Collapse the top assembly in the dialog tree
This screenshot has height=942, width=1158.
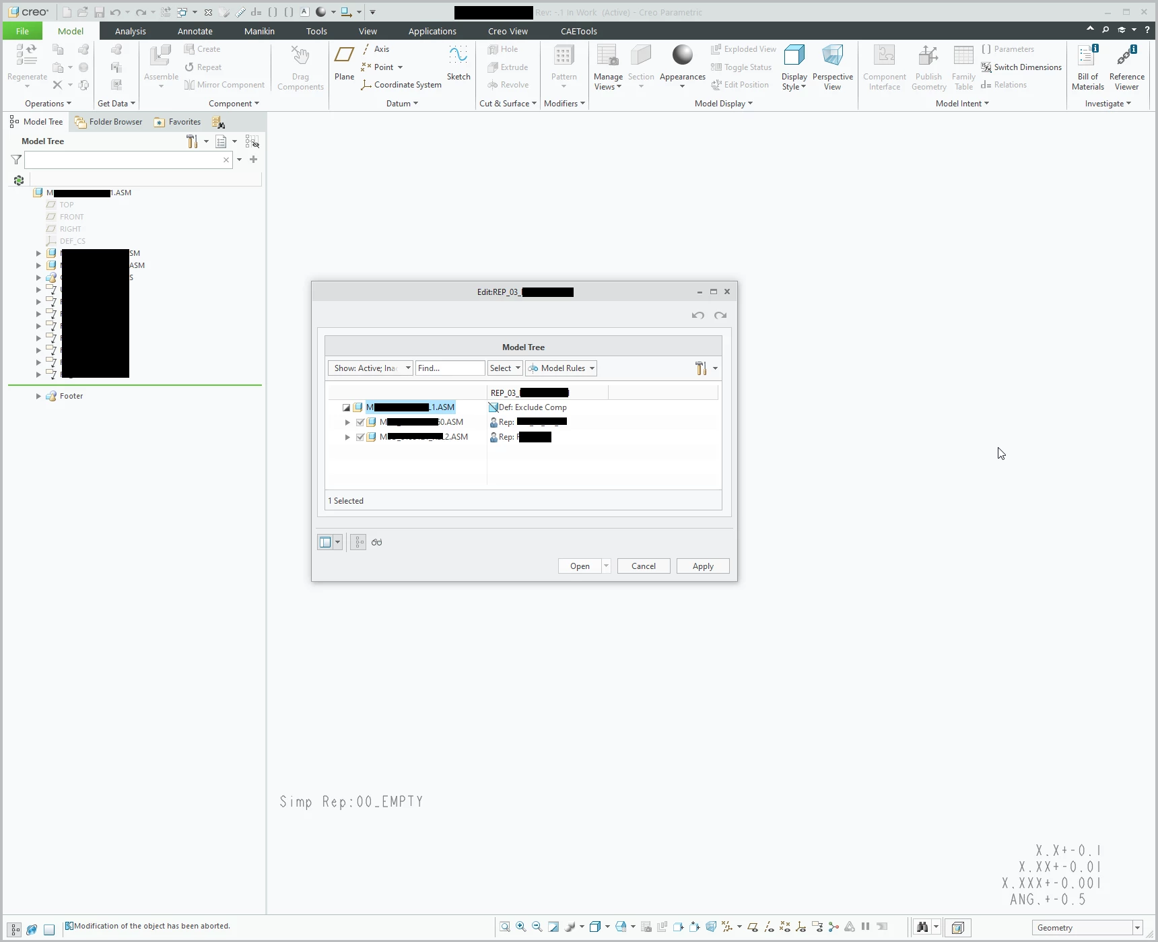pyautogui.click(x=346, y=407)
